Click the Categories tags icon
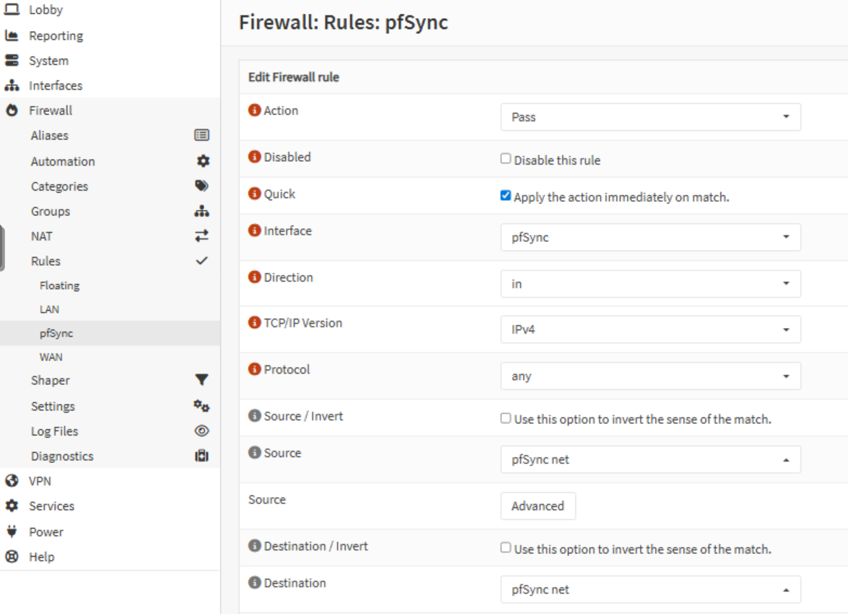This screenshot has height=614, width=848. 202,186
